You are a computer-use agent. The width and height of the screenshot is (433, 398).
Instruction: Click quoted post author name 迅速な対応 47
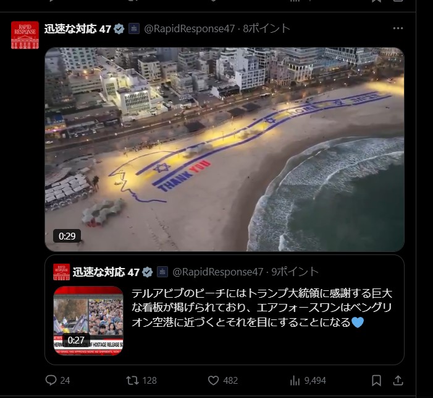(x=106, y=272)
